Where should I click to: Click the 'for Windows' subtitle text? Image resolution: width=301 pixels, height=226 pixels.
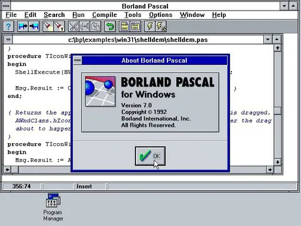click(x=148, y=94)
